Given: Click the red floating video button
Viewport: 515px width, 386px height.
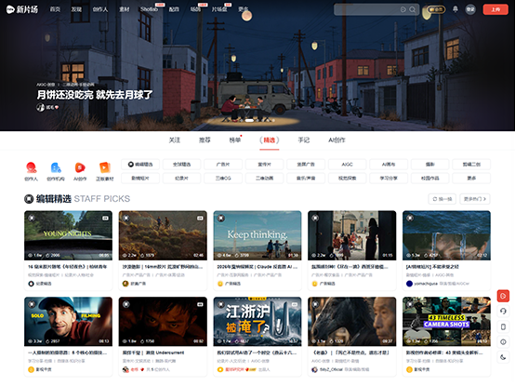Looking at the screenshot, I should pos(503,296).
